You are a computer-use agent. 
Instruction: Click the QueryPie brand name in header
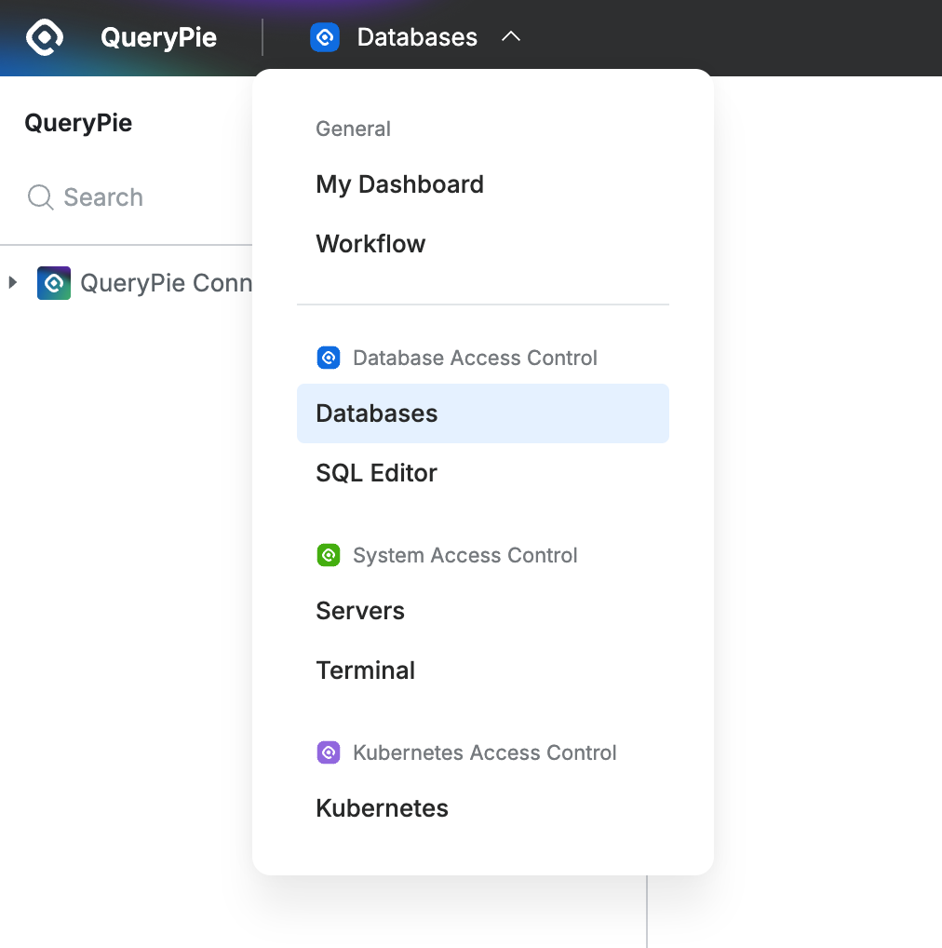158,38
